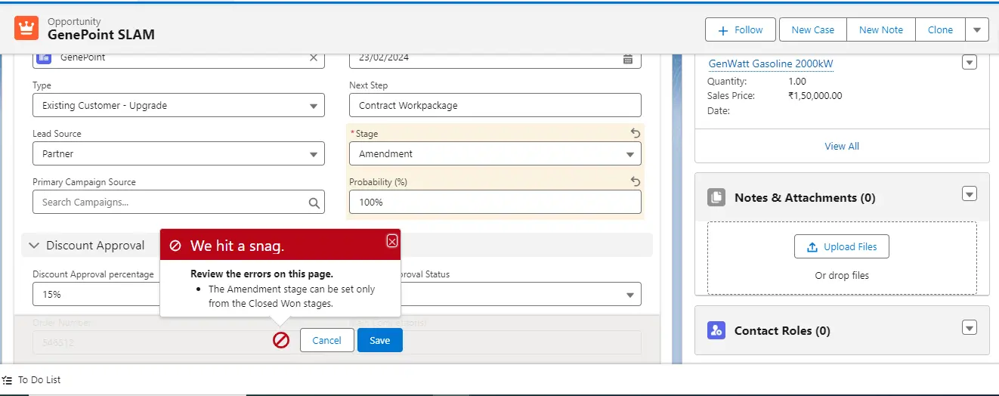Close the 'We hit a snag' error popup
The height and width of the screenshot is (396, 999).
pyautogui.click(x=391, y=241)
